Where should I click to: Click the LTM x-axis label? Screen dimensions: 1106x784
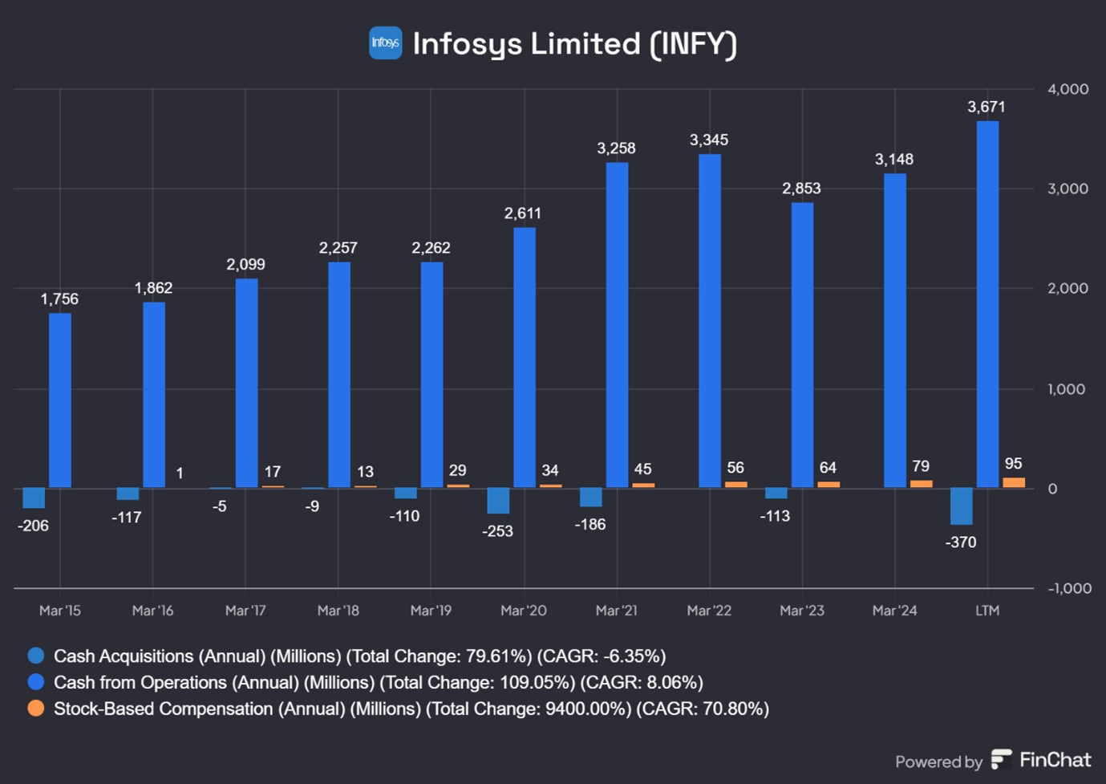pos(987,611)
